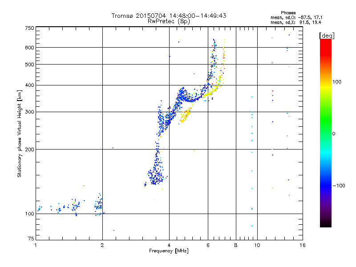Click the y-axis label '200'
Viewport: 356px width, 267px height.
click(x=29, y=150)
